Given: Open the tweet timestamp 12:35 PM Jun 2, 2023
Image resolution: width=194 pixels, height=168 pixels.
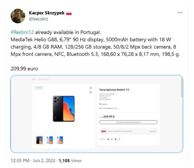Looking at the screenshot, I should click(x=33, y=161).
